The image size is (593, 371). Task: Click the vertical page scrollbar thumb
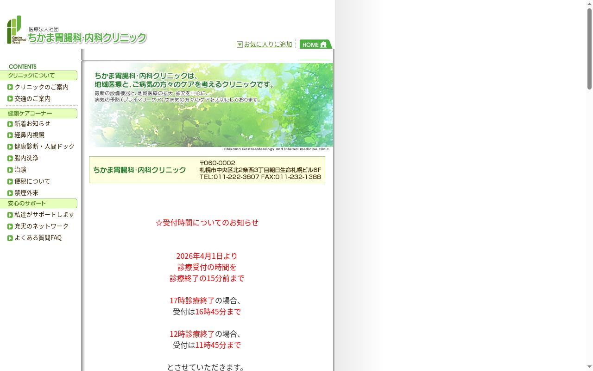click(589, 49)
